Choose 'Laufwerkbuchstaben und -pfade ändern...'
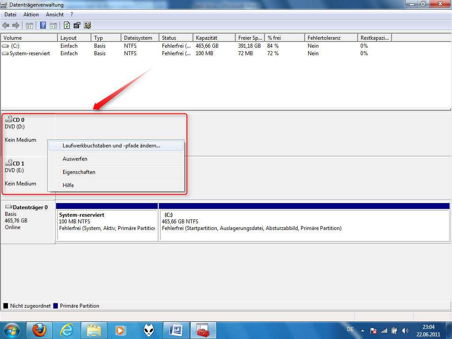Screen dimensions: 452x339 [x=111, y=146]
